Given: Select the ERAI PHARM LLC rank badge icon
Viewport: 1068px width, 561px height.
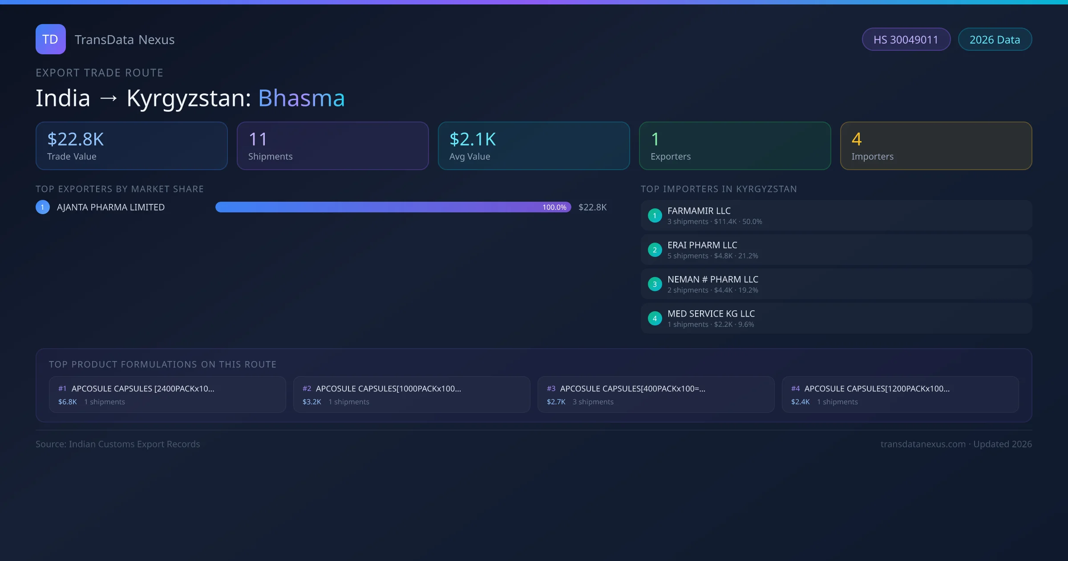Looking at the screenshot, I should 655,250.
